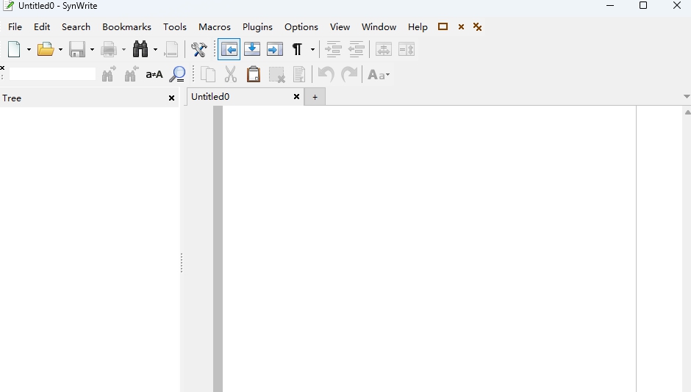Viewport: 691px width, 392px height.
Task: Click the indent lines icon
Action: (x=333, y=49)
